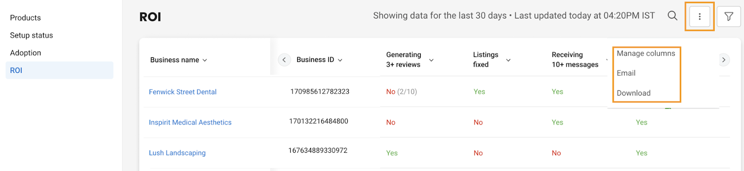The image size is (744, 171).
Task: Open Generating 3+ reviews column dropdown
Action: 431,60
